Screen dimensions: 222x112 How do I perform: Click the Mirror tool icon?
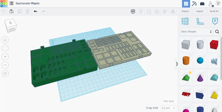click(173, 11)
